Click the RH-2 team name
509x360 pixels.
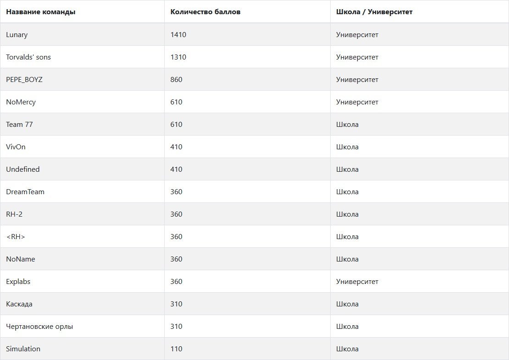(14, 214)
